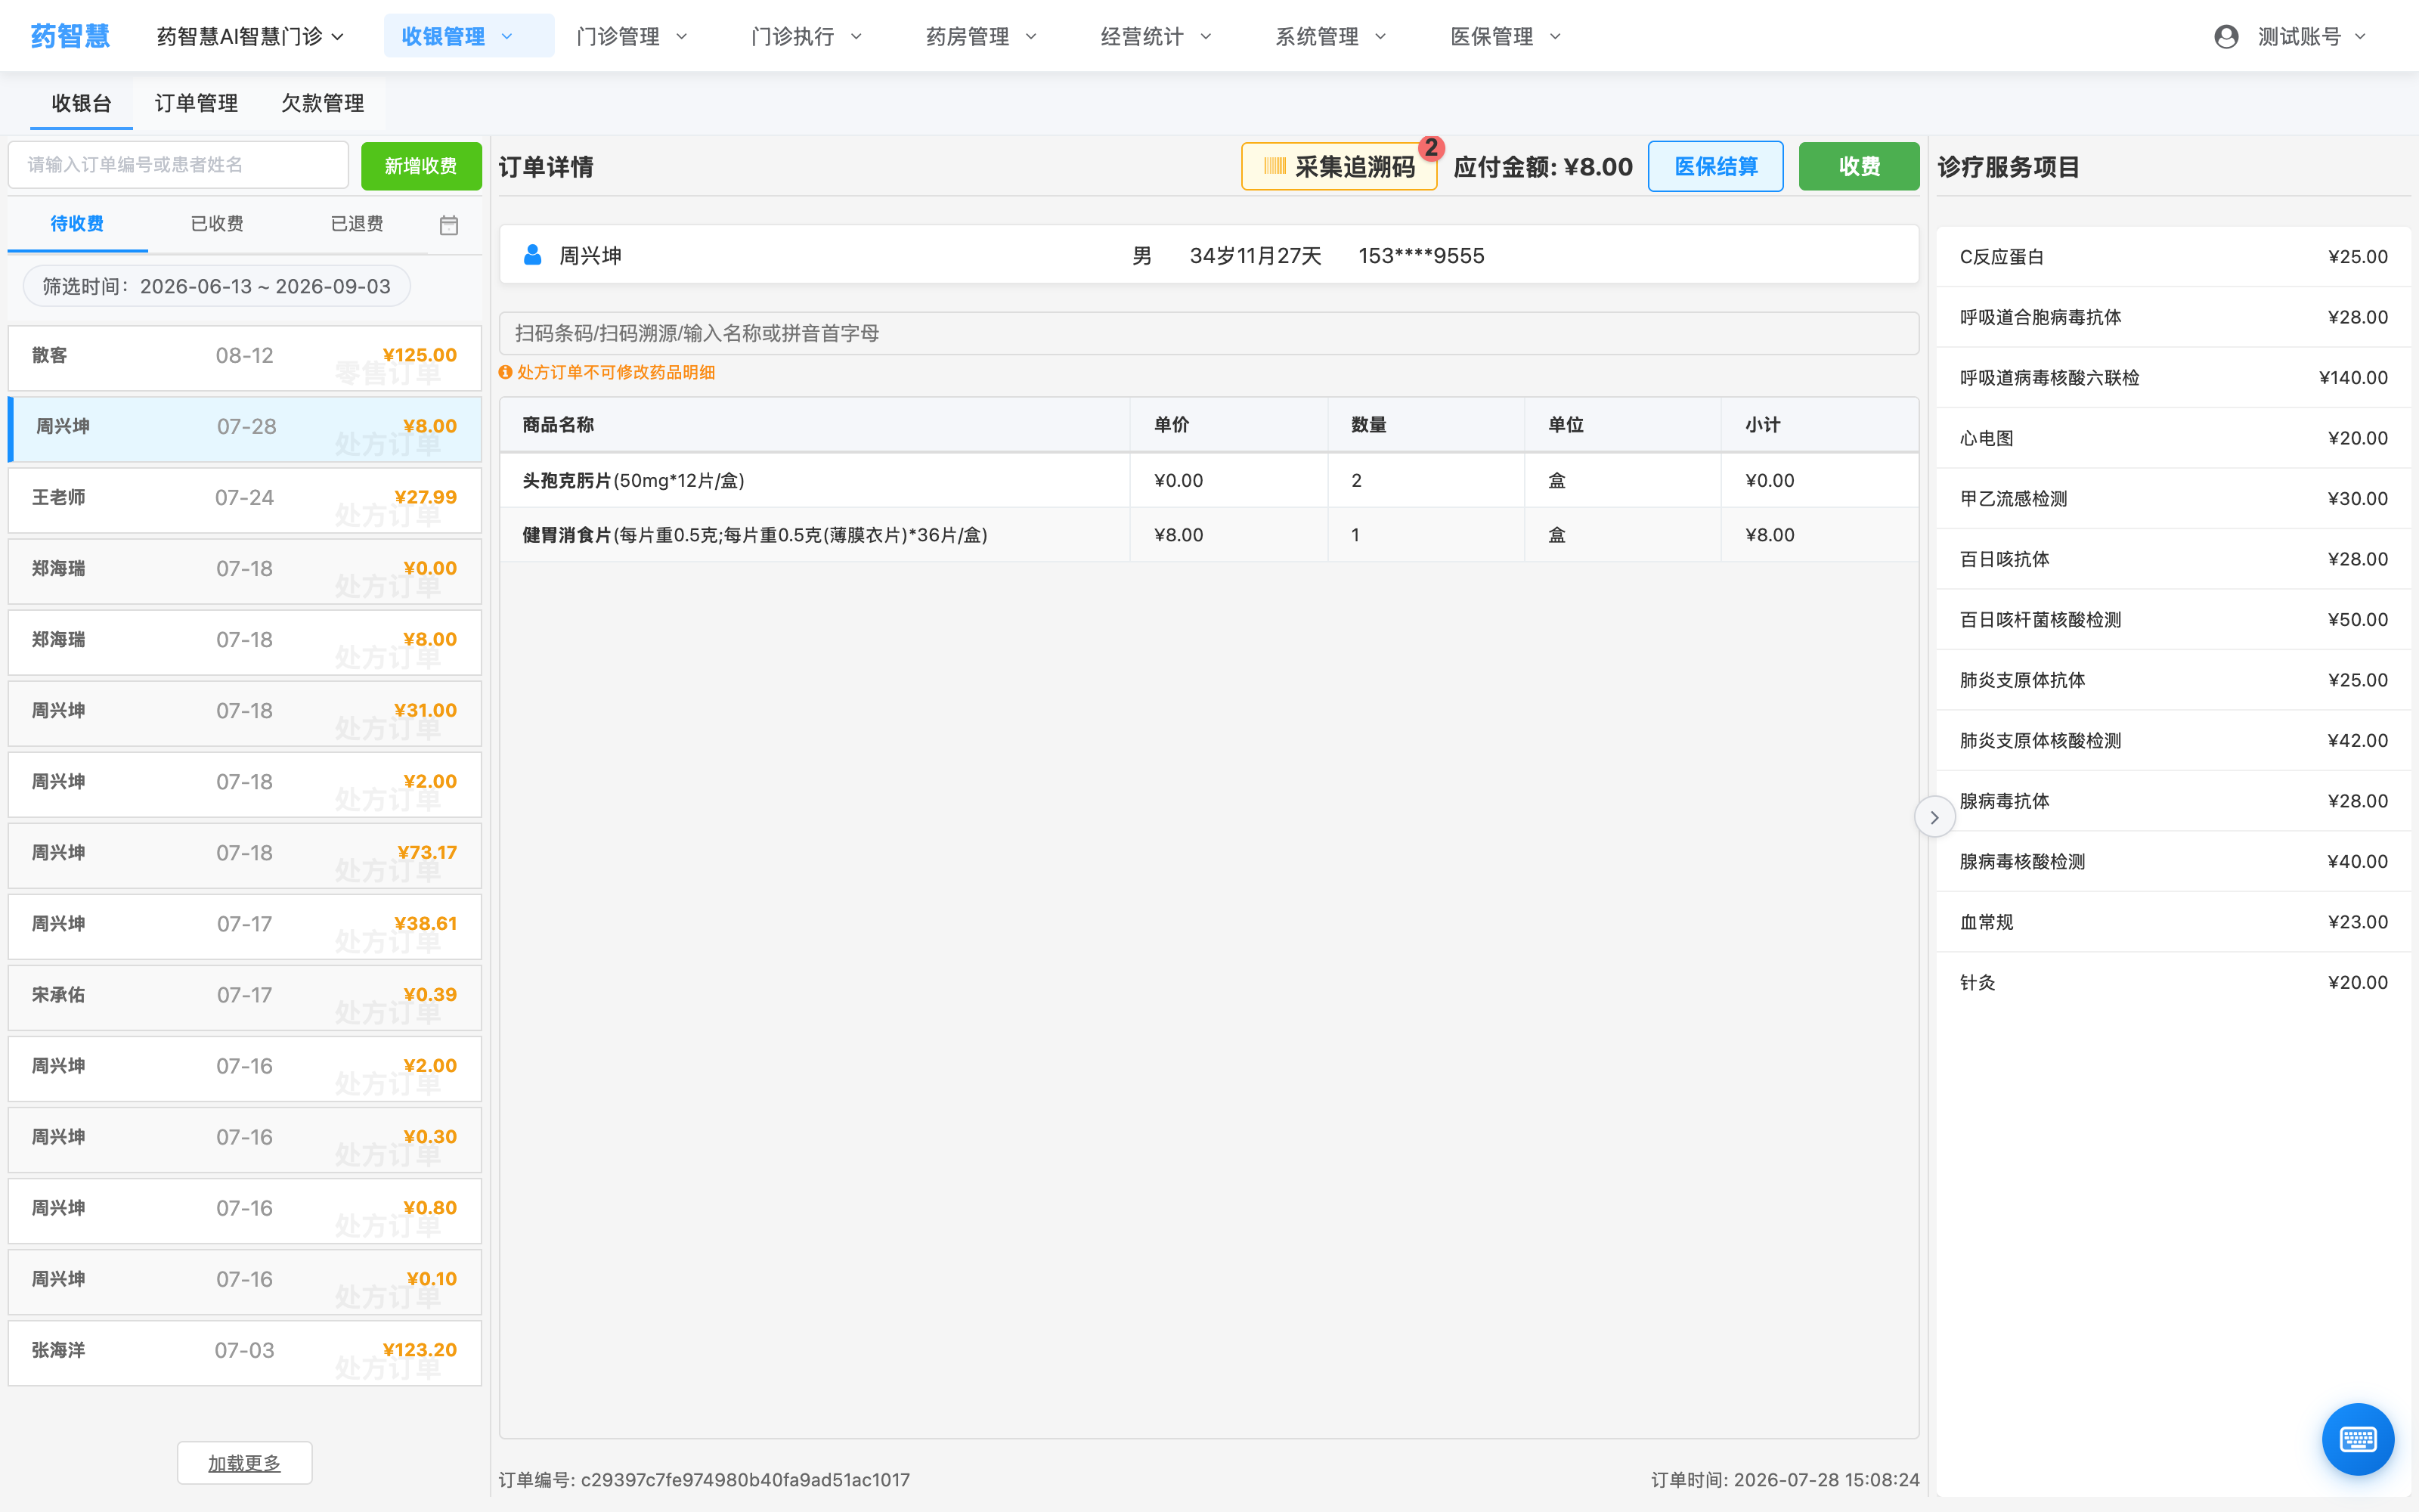Click the 采集追溯码 button
This screenshot has width=2419, height=1512.
[x=1339, y=166]
